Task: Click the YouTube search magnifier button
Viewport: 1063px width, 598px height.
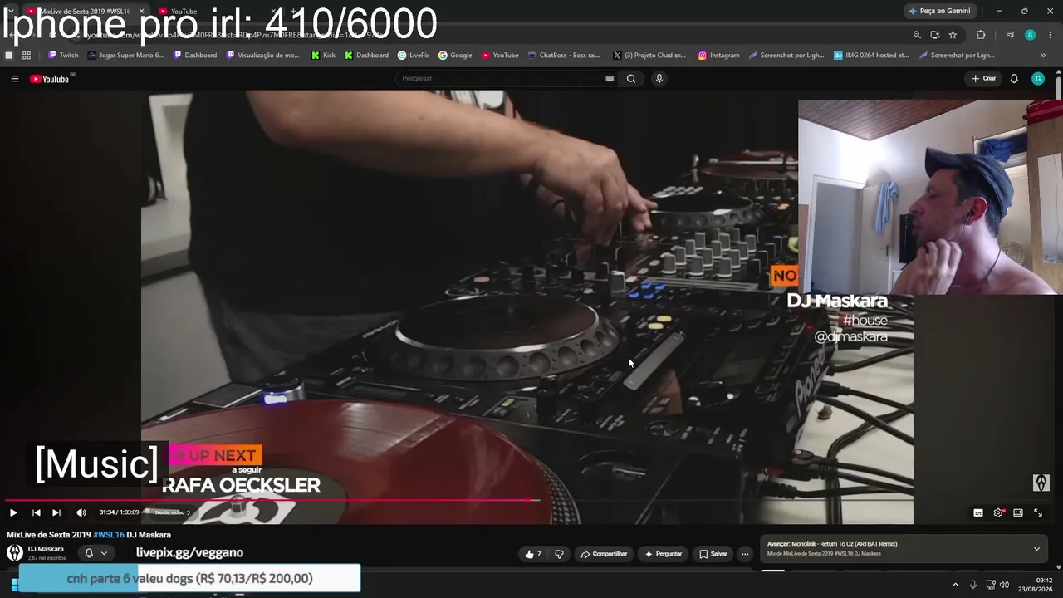Action: click(x=631, y=79)
